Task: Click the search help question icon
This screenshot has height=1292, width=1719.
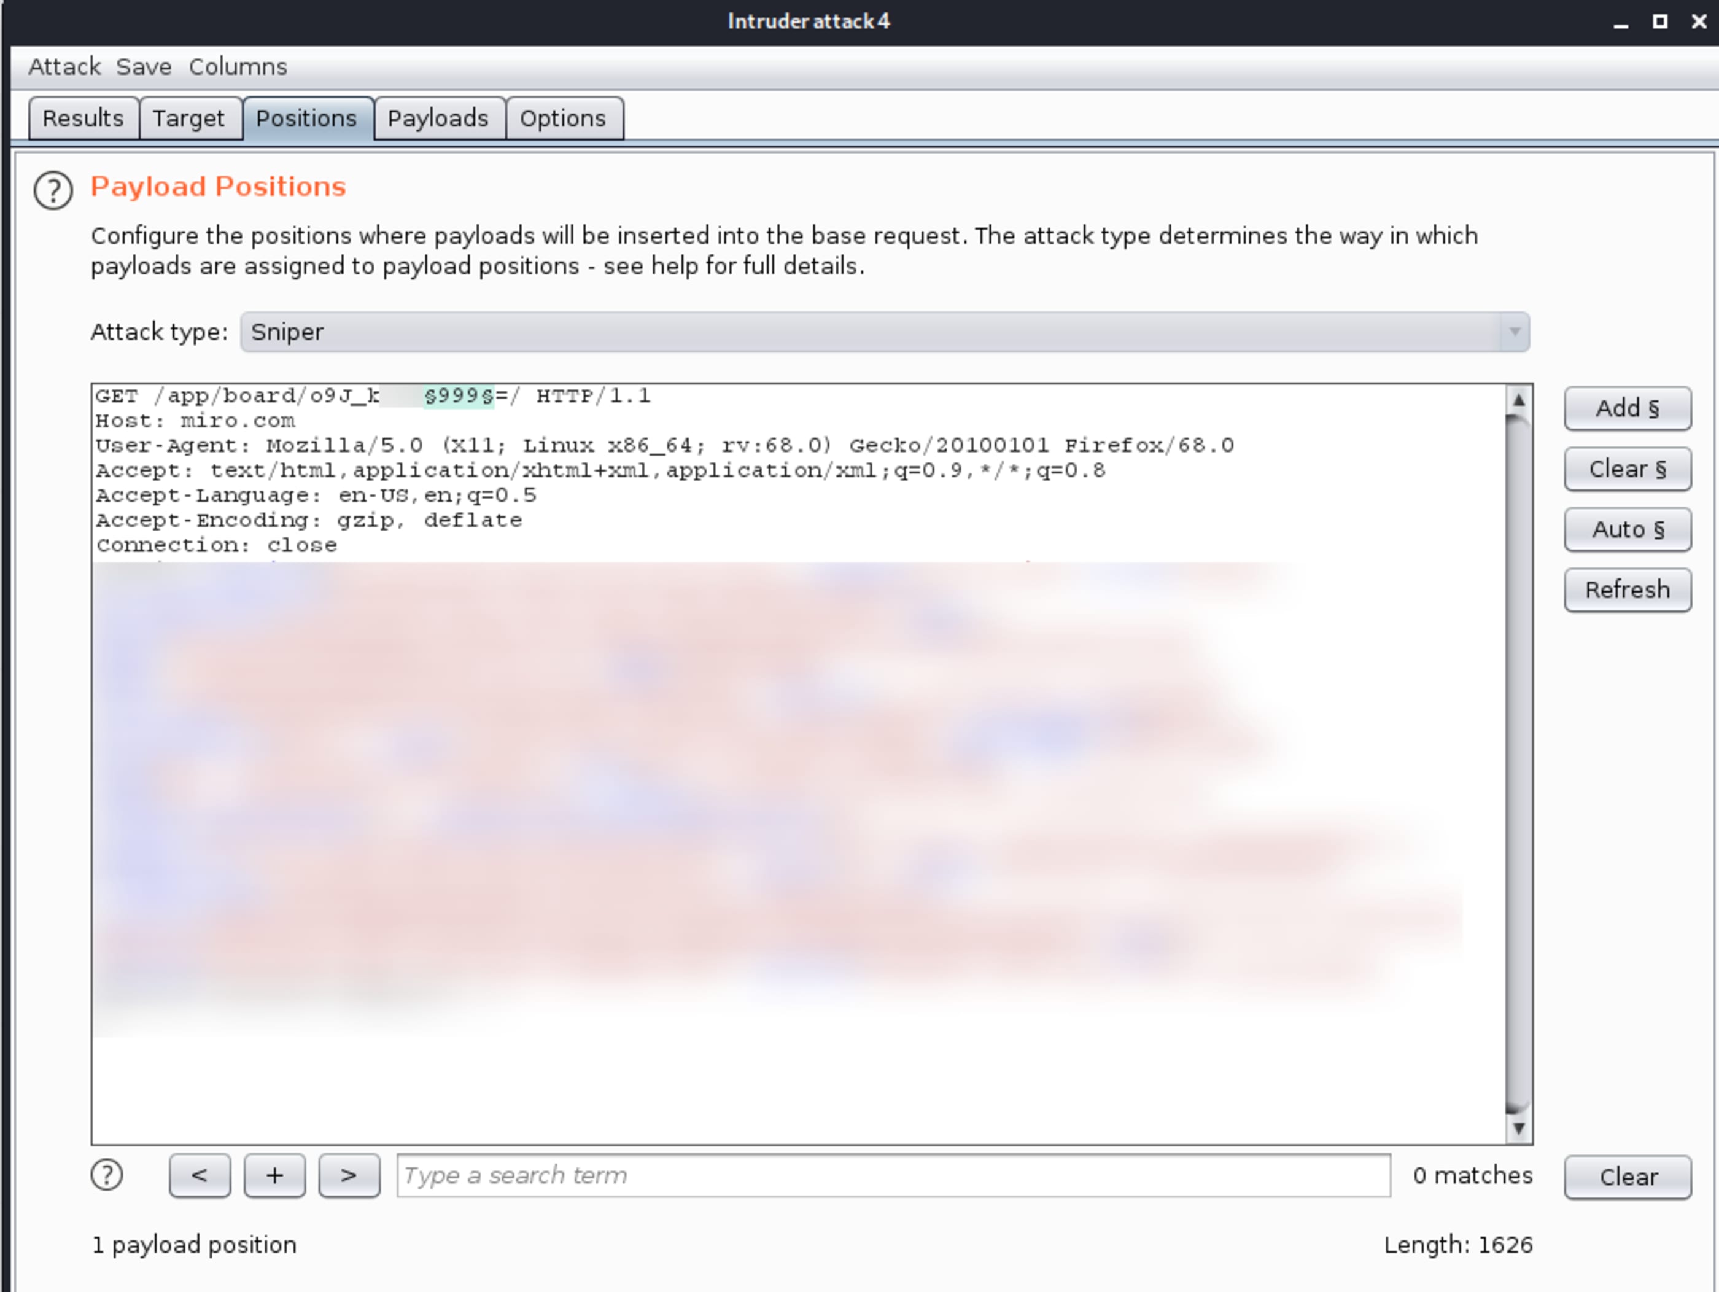Action: click(106, 1175)
